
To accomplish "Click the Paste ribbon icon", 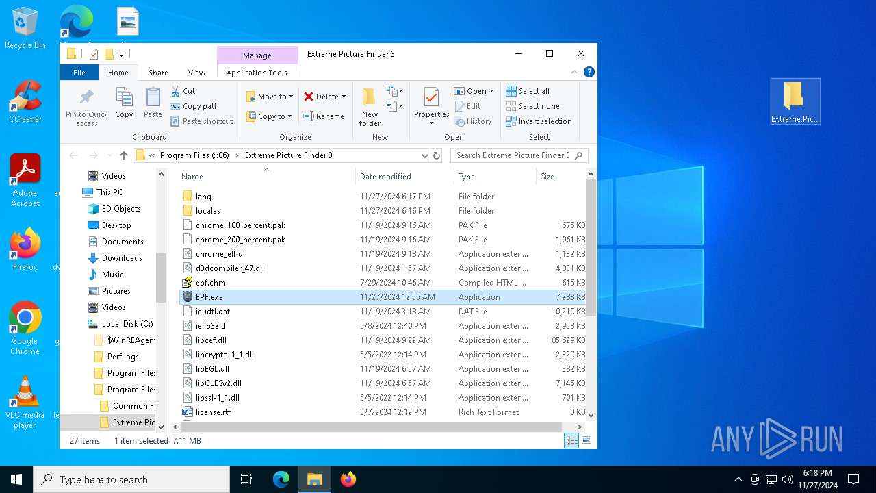I will point(153,103).
